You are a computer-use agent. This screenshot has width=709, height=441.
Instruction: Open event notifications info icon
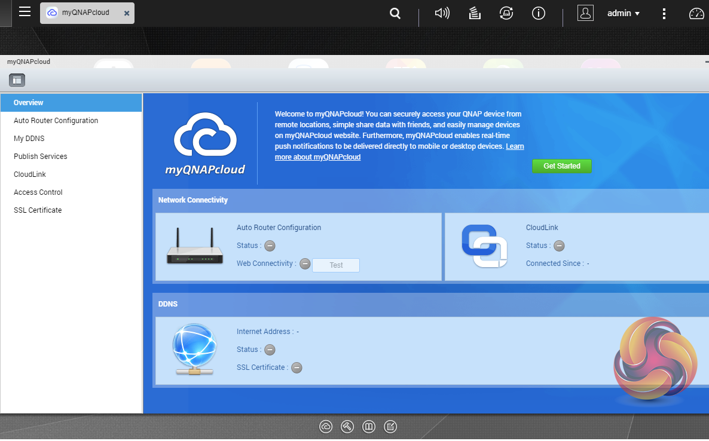click(x=538, y=13)
